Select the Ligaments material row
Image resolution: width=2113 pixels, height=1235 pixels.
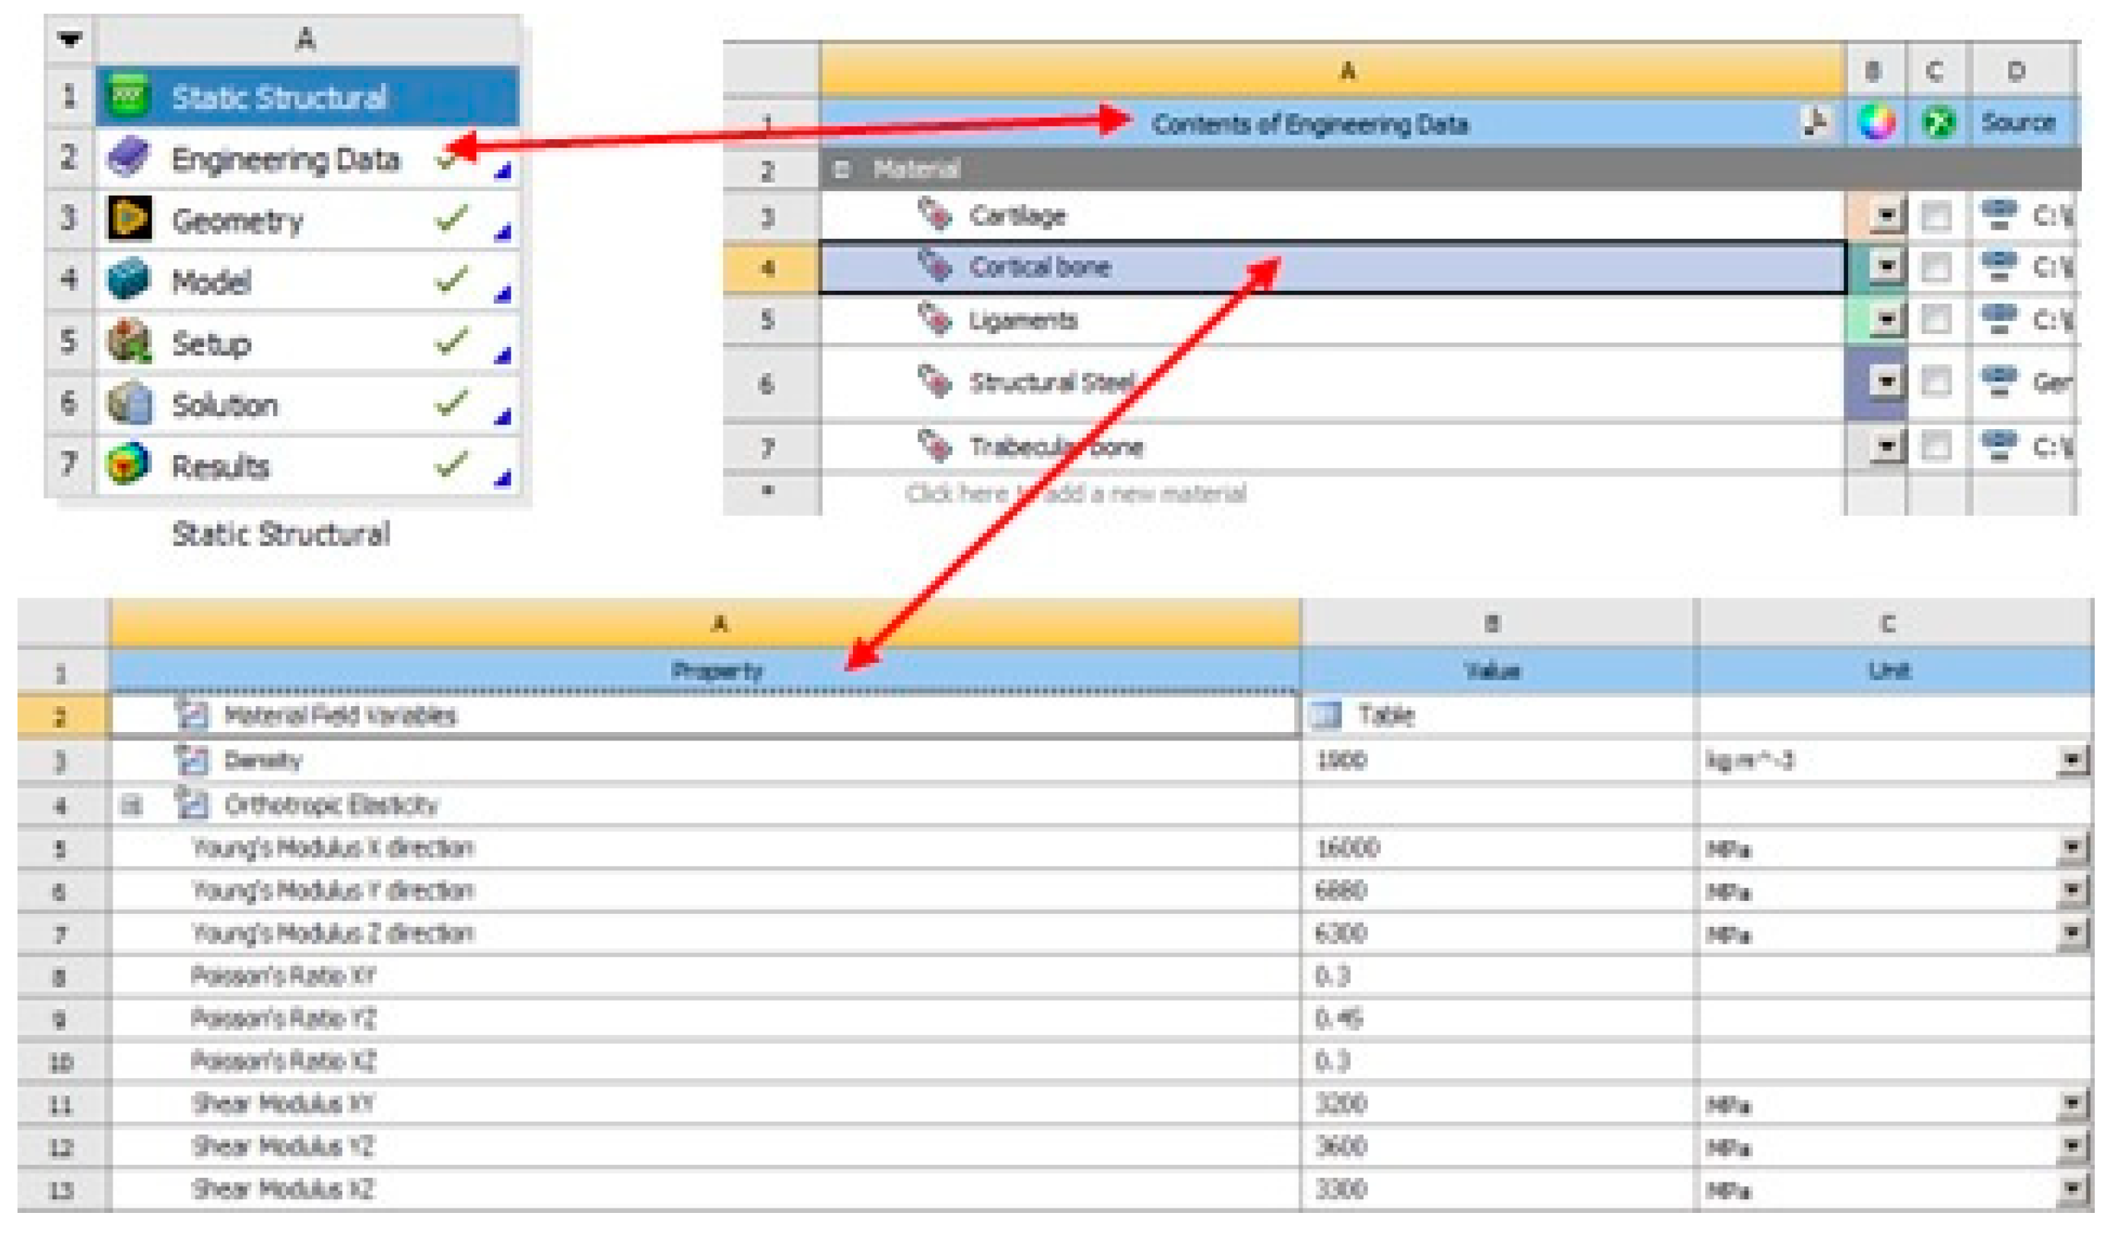(x=1023, y=320)
